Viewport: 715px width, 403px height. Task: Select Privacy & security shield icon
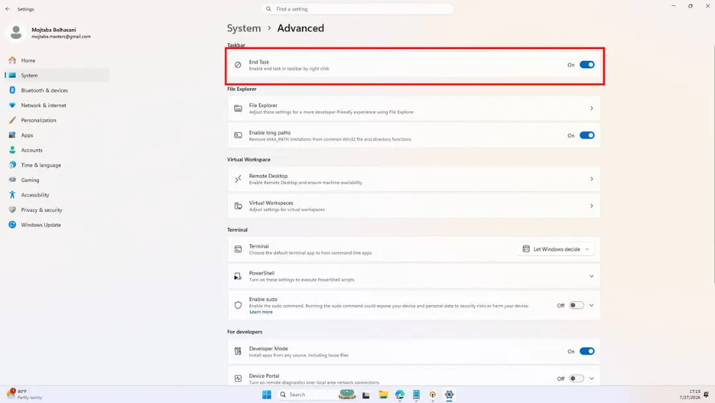point(13,210)
